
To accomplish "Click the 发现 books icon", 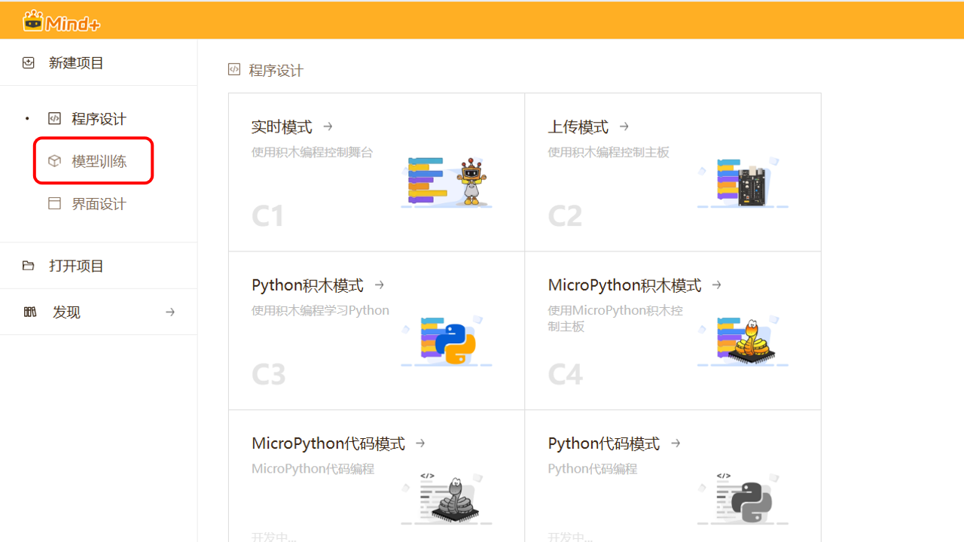I will [x=30, y=312].
